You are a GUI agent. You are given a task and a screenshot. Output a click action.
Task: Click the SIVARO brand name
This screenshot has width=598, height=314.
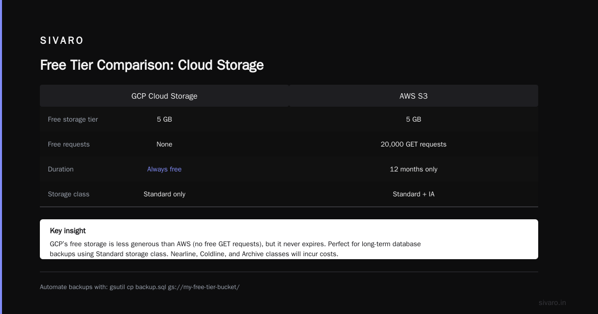tap(62, 40)
